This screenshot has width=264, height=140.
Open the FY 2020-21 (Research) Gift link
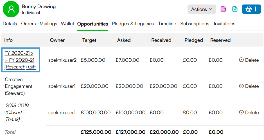click(x=20, y=60)
